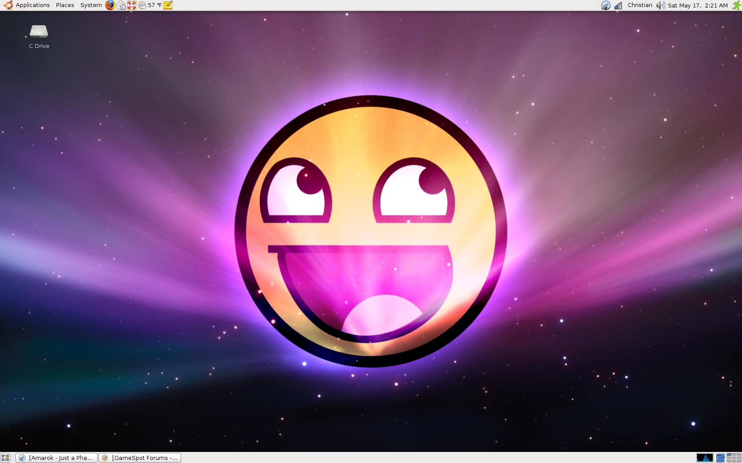Open the clock showing Sat May 17
This screenshot has width=742, height=463.
coord(698,5)
